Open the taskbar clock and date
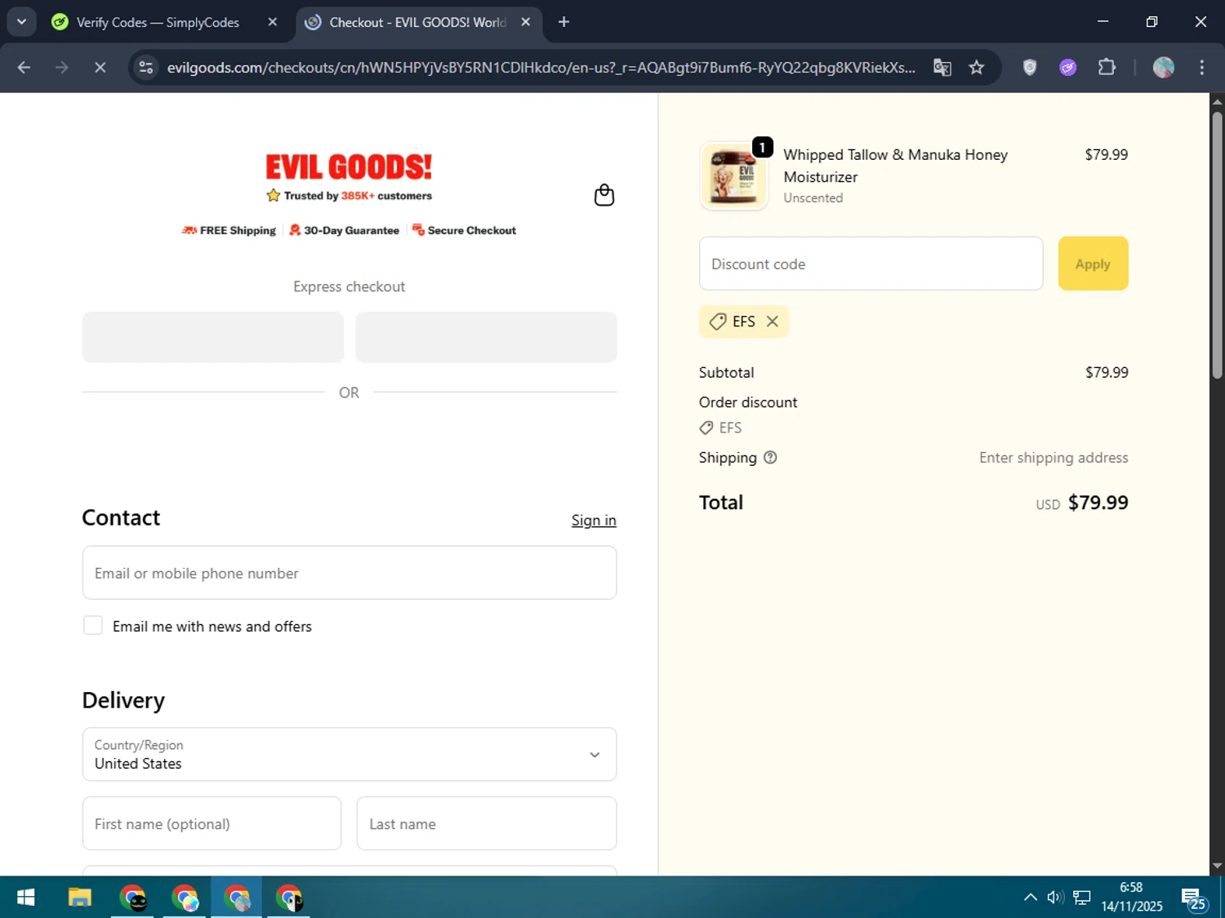 pyautogui.click(x=1131, y=897)
